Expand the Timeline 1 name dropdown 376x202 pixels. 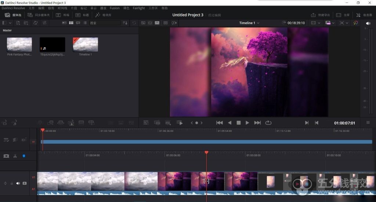(258, 23)
